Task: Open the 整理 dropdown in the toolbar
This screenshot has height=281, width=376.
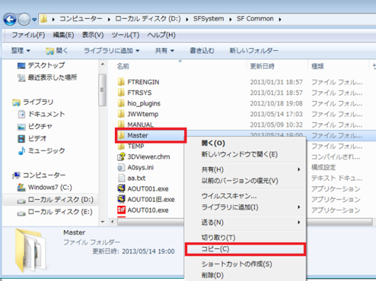Action: coord(21,50)
